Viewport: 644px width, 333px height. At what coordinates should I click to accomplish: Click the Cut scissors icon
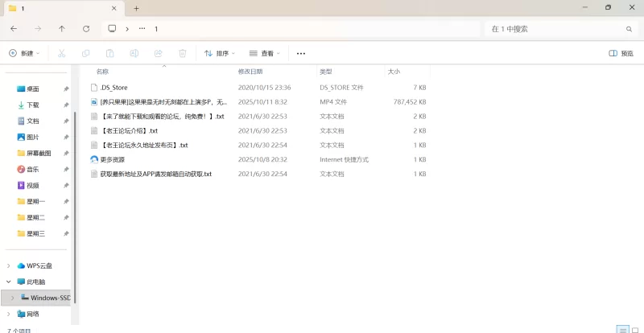point(61,53)
